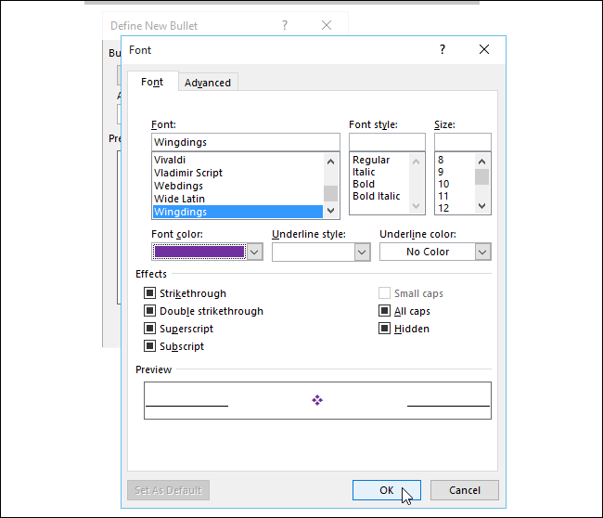Screen dimensions: 603x518
Task: Select font size 8
Action: pos(441,160)
